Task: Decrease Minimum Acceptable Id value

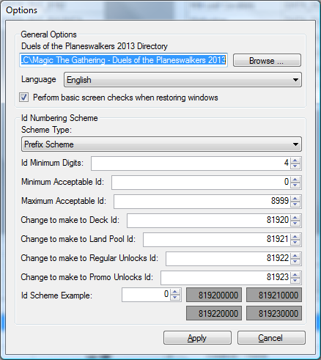Action: tap(295, 185)
